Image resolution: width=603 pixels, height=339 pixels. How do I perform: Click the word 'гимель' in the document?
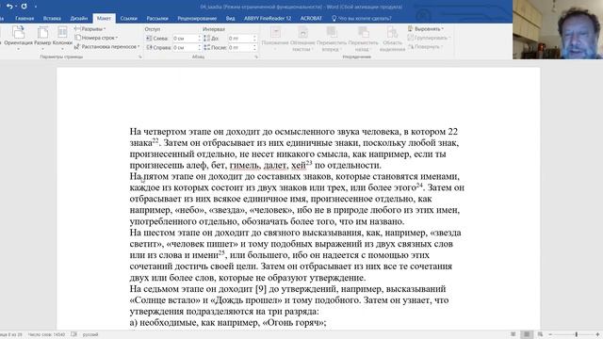pyautogui.click(x=245, y=166)
